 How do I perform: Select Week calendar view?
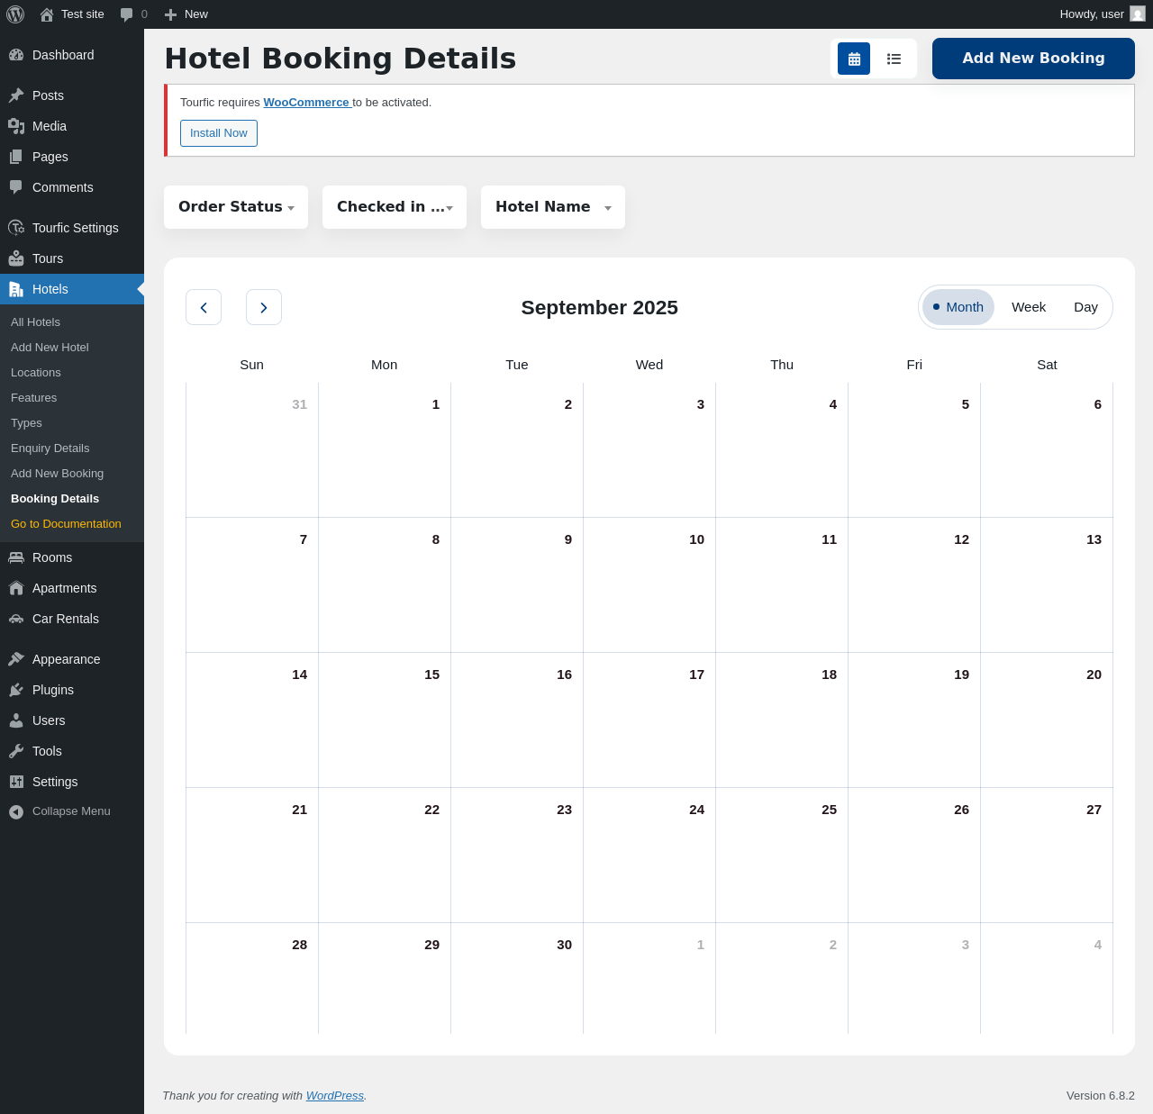coord(1029,307)
